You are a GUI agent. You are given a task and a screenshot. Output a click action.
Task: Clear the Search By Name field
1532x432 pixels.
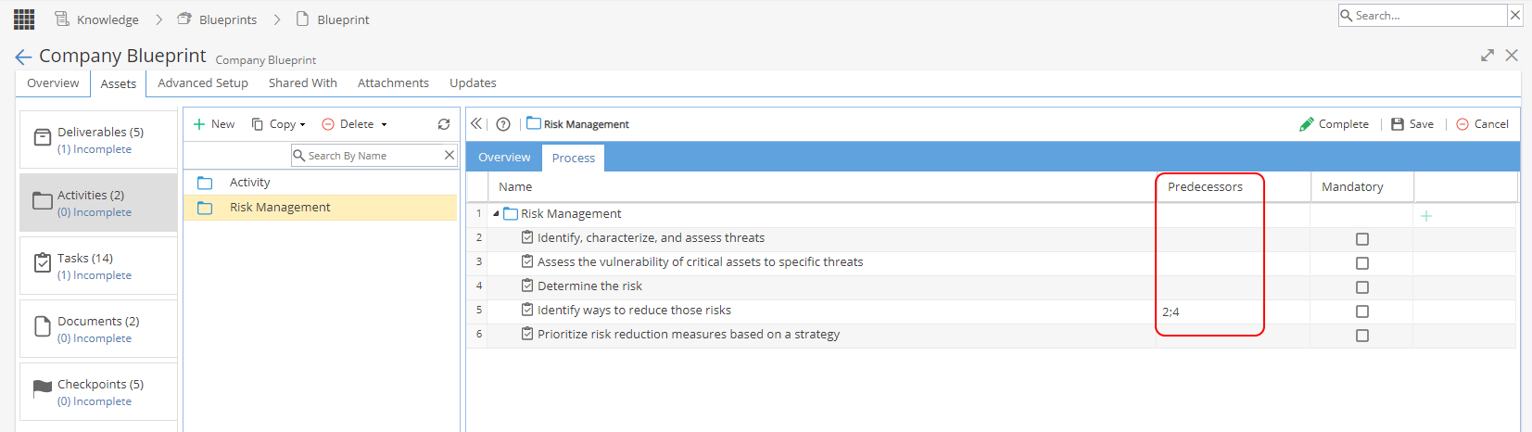click(449, 155)
